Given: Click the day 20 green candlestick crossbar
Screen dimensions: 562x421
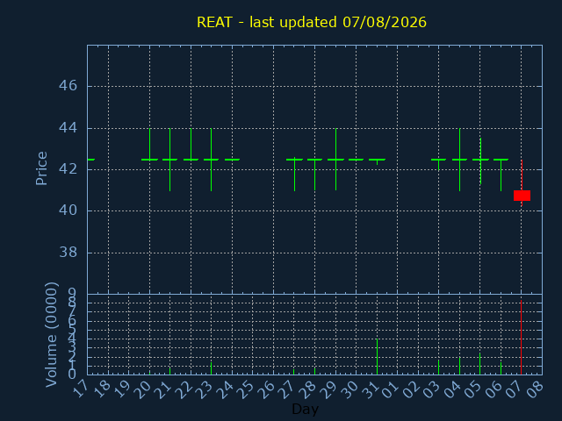Looking at the screenshot, I should click(150, 160).
